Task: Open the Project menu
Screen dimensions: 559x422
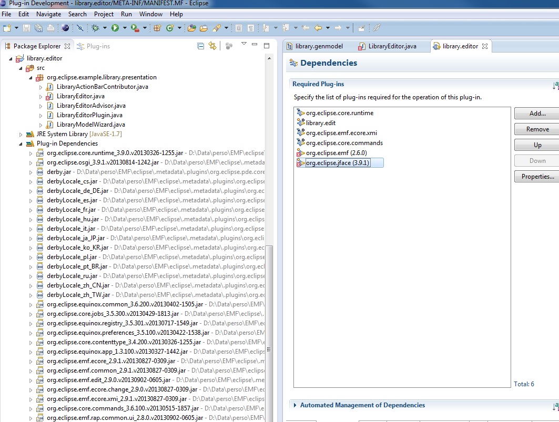Action: (104, 14)
